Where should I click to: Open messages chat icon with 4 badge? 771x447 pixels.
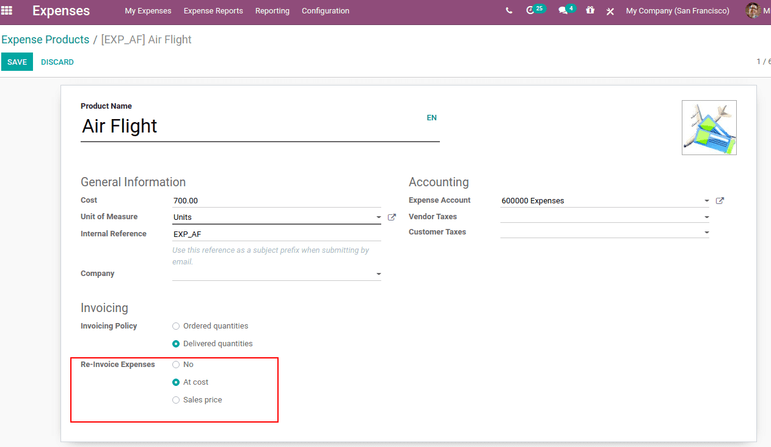(566, 10)
